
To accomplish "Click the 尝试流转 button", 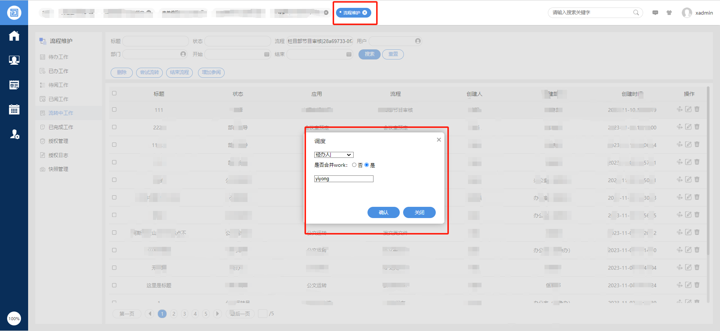I will 149,73.
